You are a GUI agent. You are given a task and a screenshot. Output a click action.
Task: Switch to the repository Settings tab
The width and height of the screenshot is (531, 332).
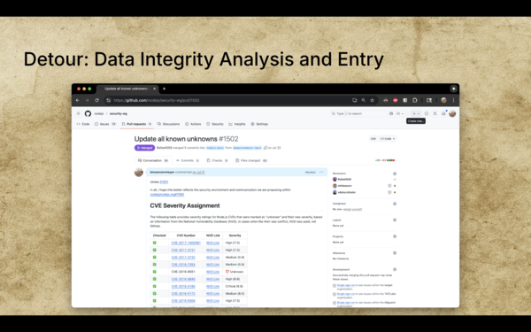click(259, 124)
